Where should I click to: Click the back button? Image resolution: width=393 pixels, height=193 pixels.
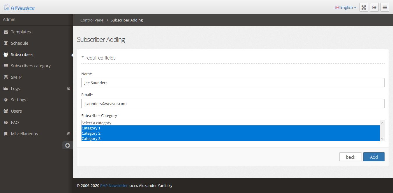[350, 157]
